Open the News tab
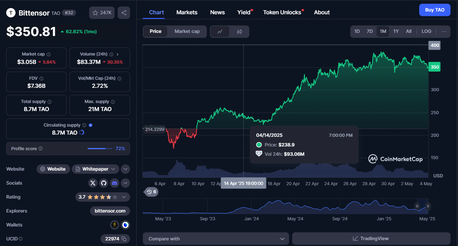Viewport: 458px width, 246px height. [217, 12]
